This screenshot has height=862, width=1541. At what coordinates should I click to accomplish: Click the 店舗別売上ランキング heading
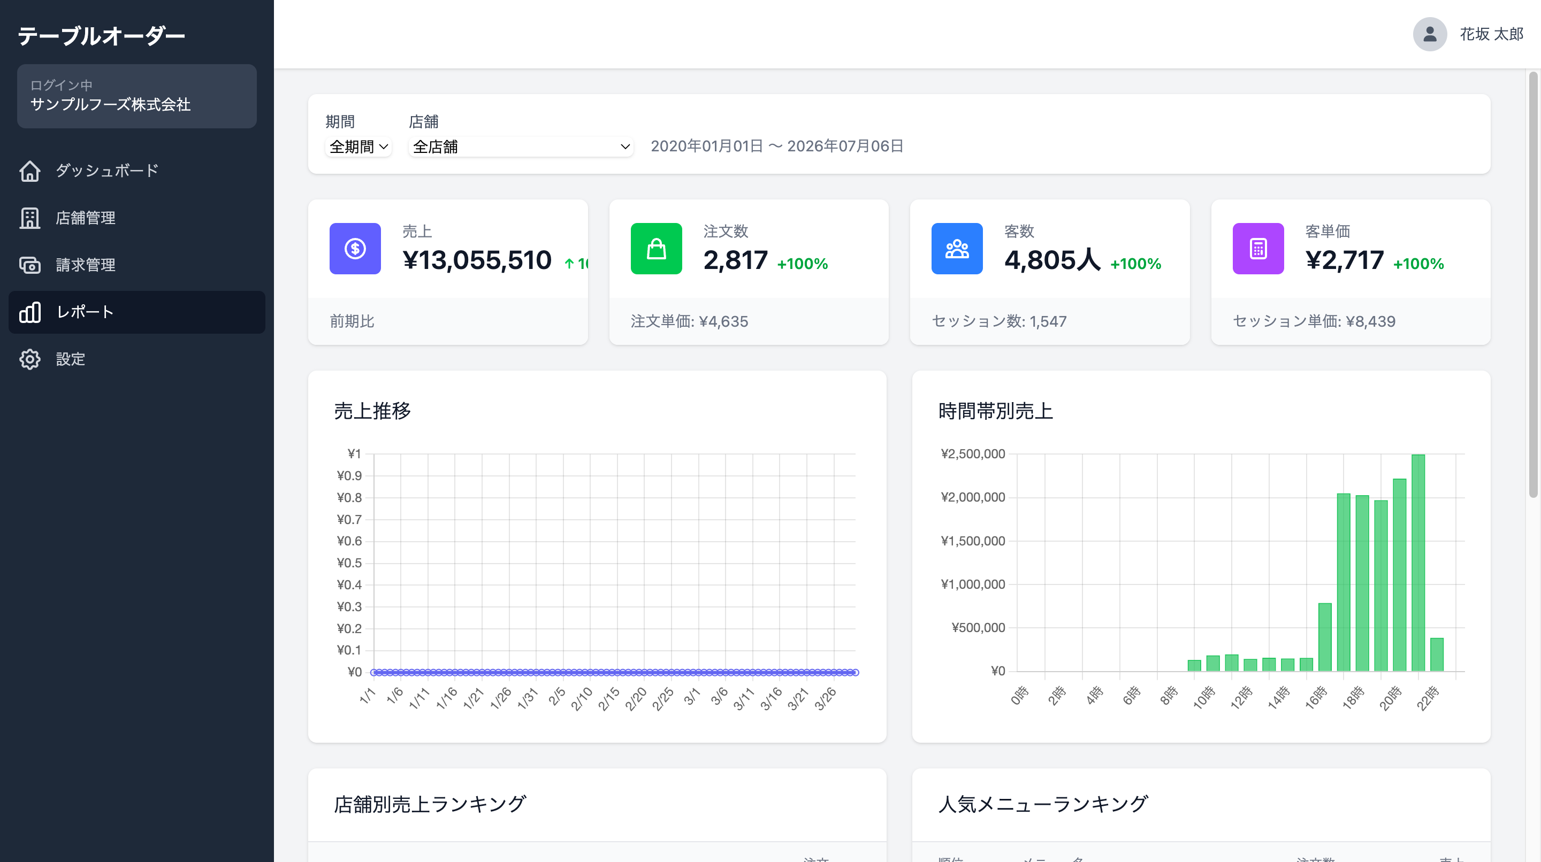(x=430, y=804)
